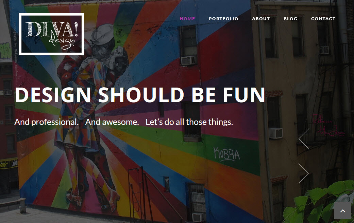354x223 pixels.
Task: Open the ABOUT page
Action: 261,19
